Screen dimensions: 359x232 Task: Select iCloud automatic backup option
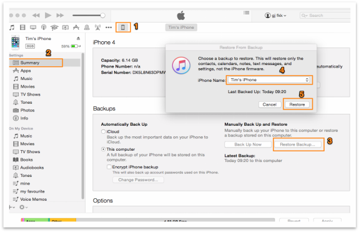pos(103,131)
